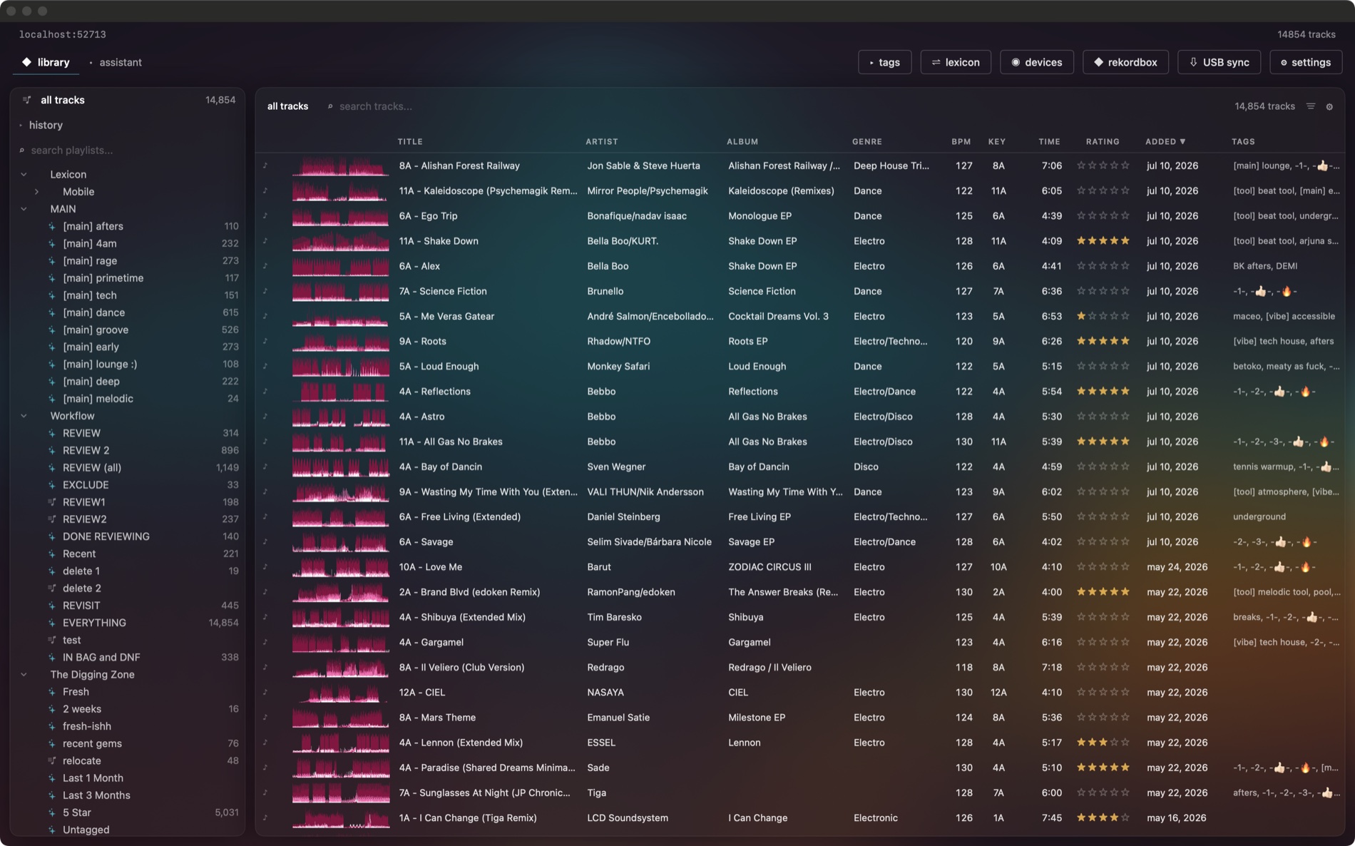Click the [main] melodic playlist icon
Screen dimensions: 1355x846
click(x=52, y=398)
